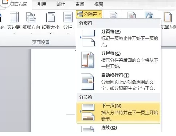The height and width of the screenshot is (136, 176).
Task: Click the description 标记一页终止并开始下一页的点
Action: (x=130, y=41)
